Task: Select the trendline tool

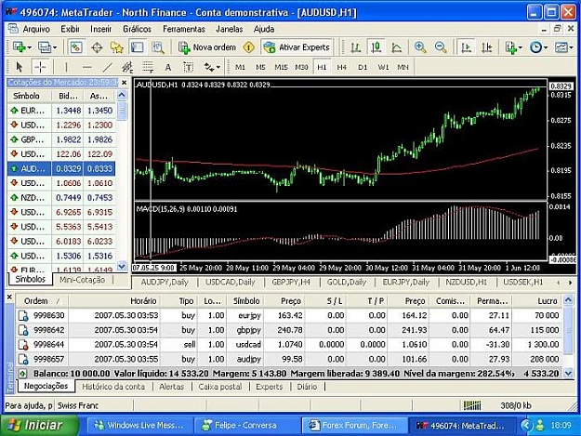Action: coord(108,67)
